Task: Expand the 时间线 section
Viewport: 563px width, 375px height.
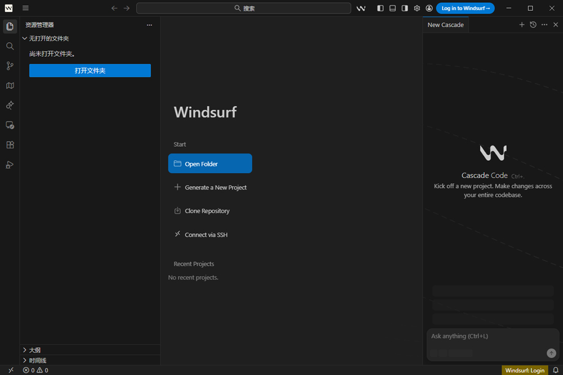Action: click(90, 360)
